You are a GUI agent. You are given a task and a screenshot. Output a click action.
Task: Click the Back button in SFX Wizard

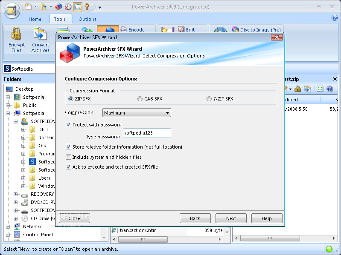[x=195, y=218]
